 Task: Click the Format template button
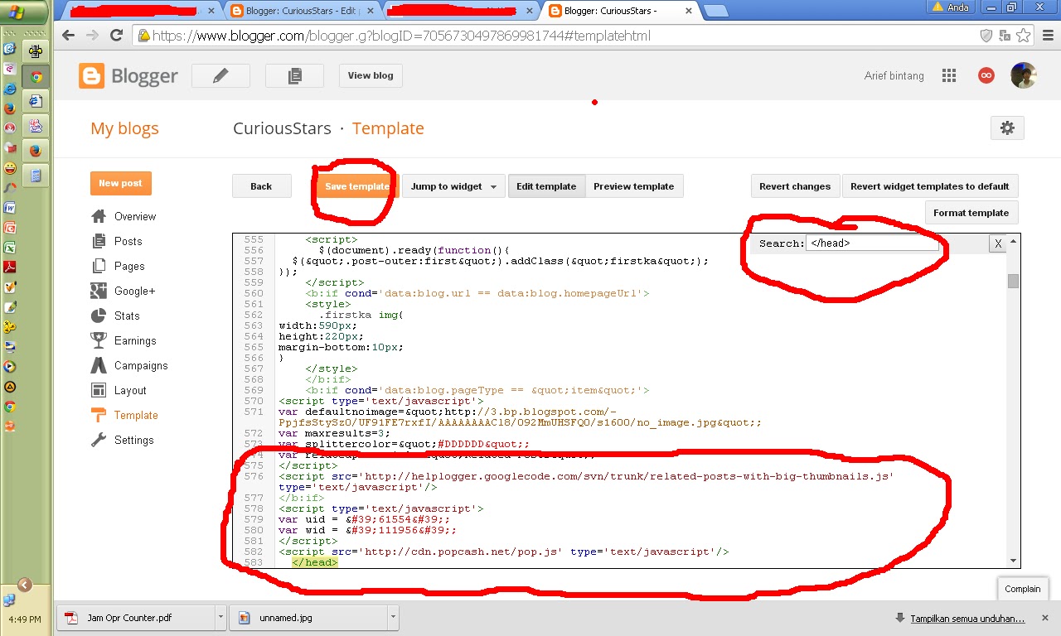coord(971,213)
